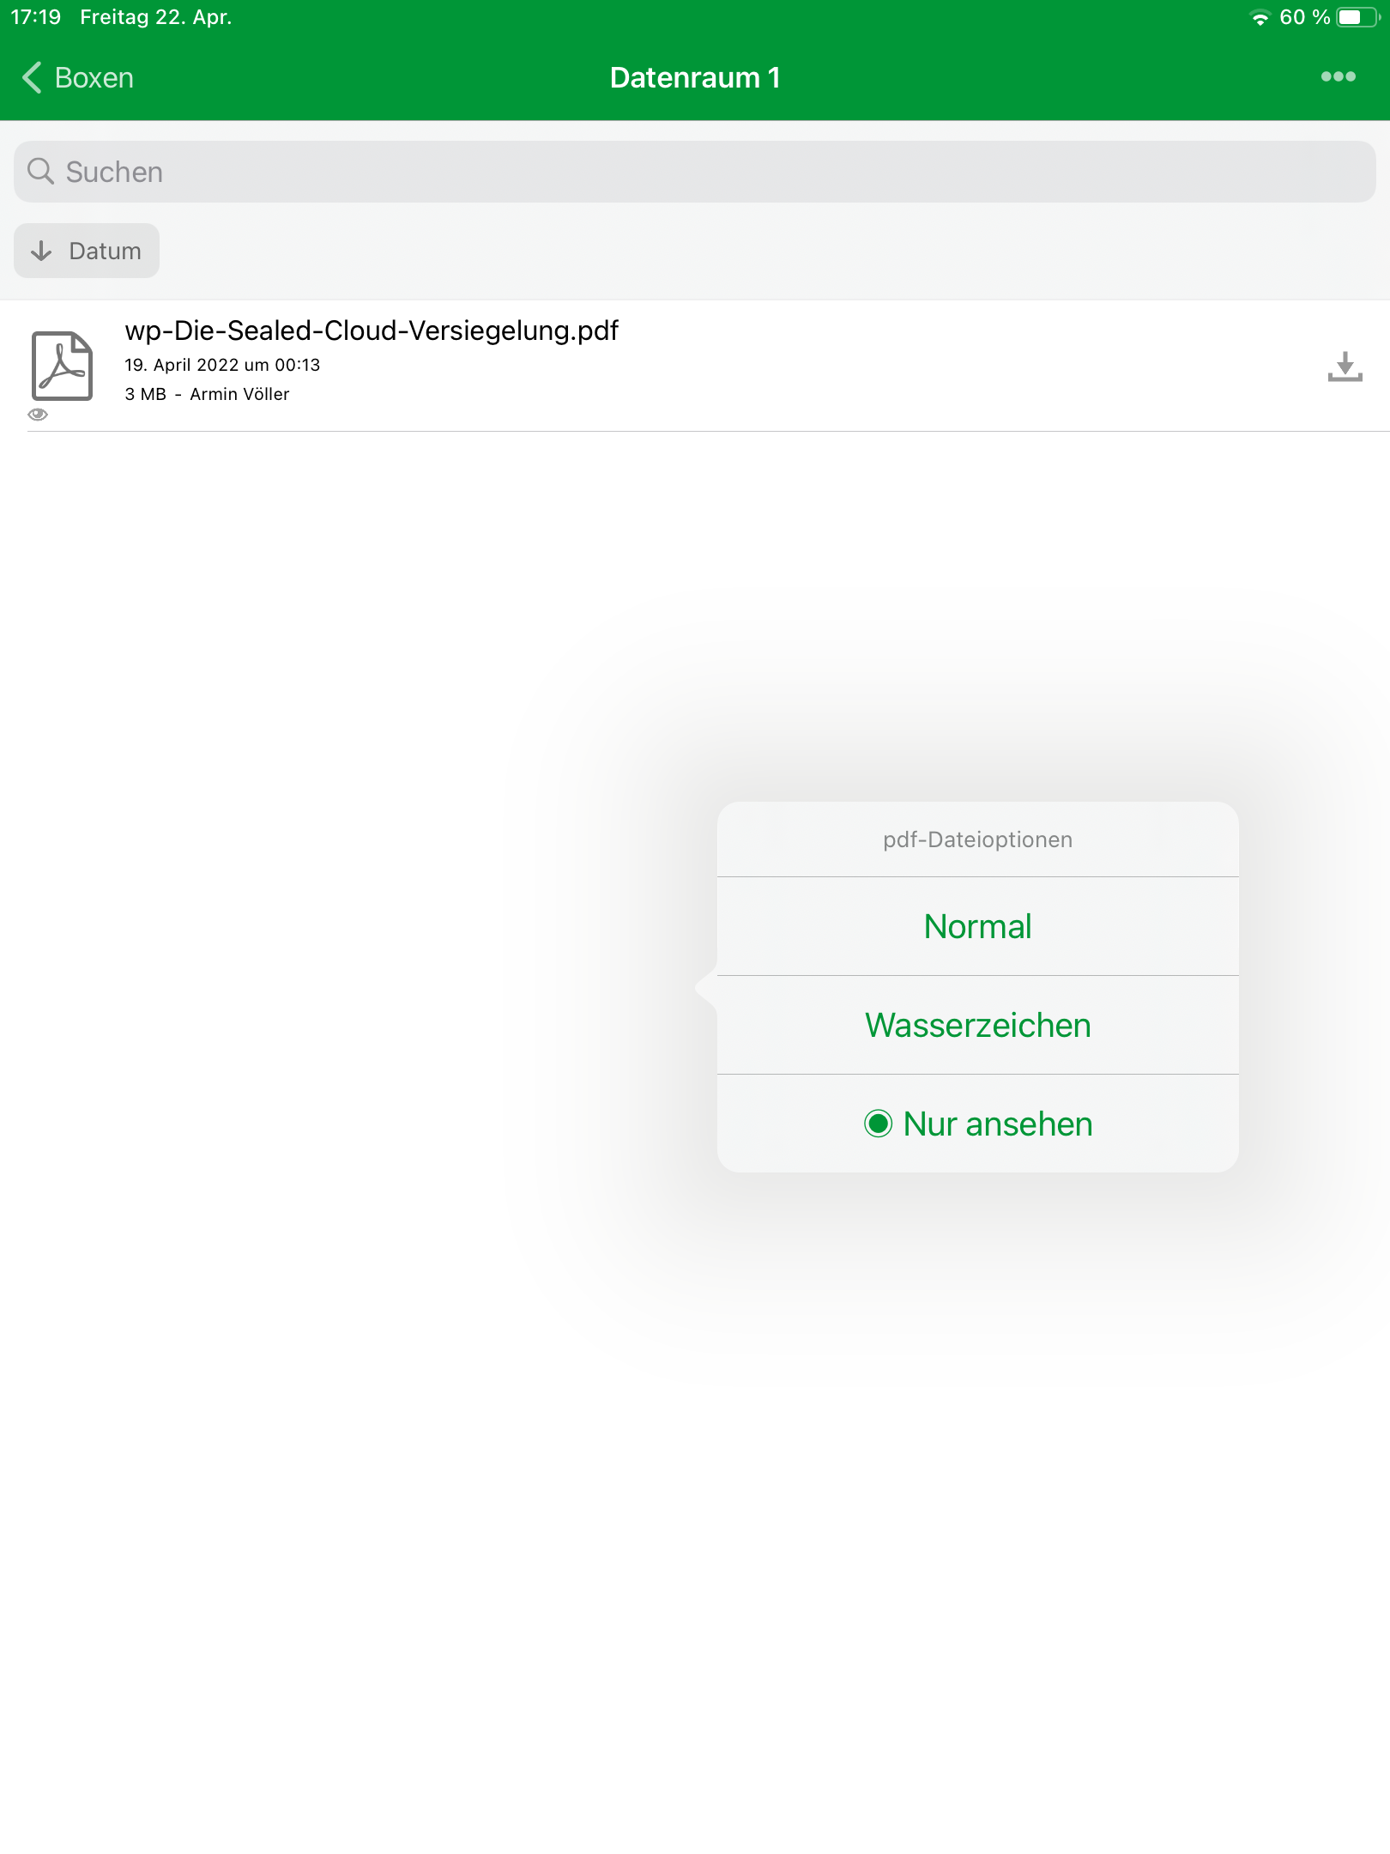
Task: Open wp-Die-Sealed-Cloud-Versiegelung.pdf
Action: coord(371,330)
